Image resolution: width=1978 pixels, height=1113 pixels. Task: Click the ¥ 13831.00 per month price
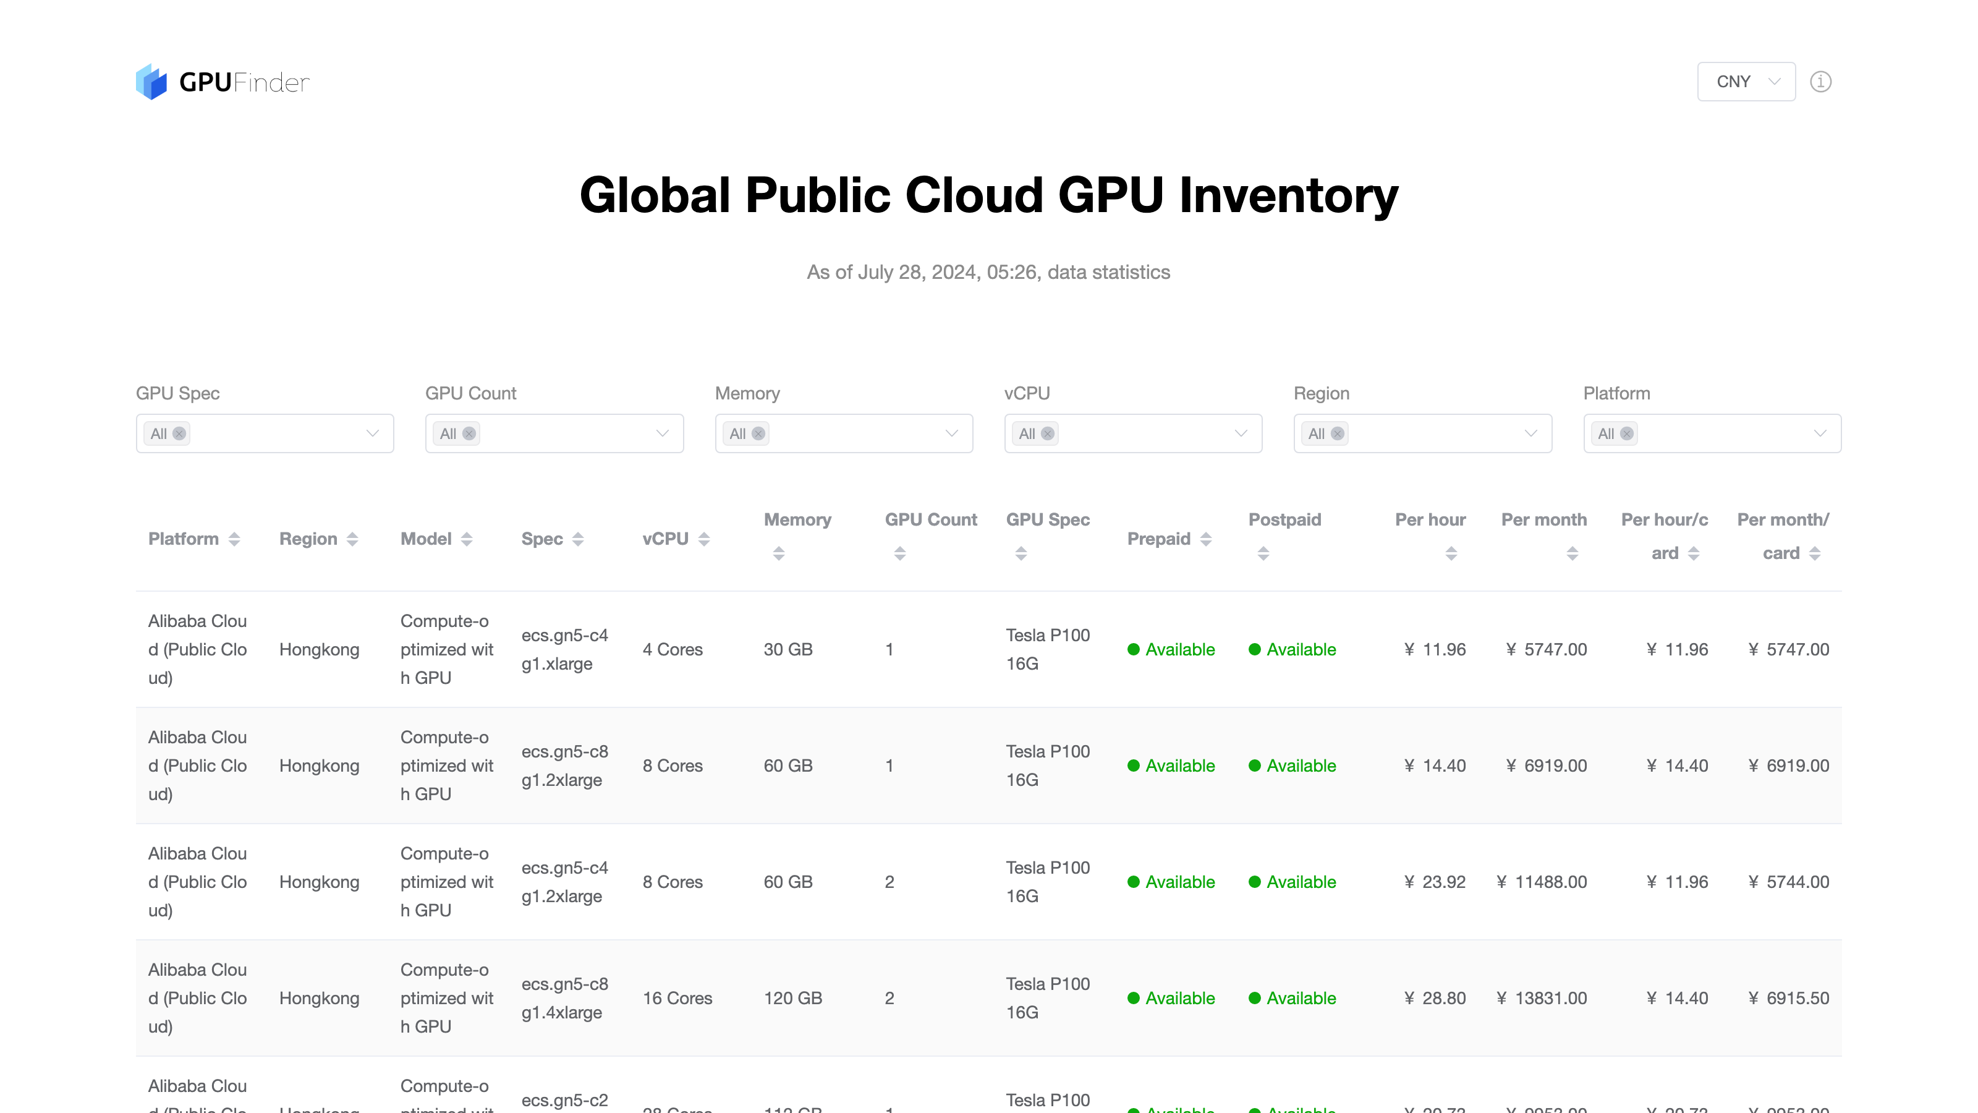1541,998
